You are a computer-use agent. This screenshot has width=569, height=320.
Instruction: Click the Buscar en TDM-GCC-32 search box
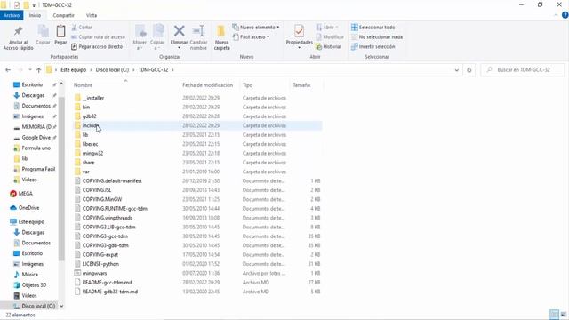tap(523, 69)
